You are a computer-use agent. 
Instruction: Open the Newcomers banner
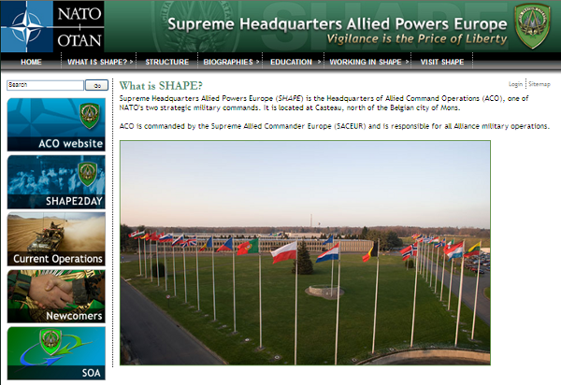coord(56,296)
